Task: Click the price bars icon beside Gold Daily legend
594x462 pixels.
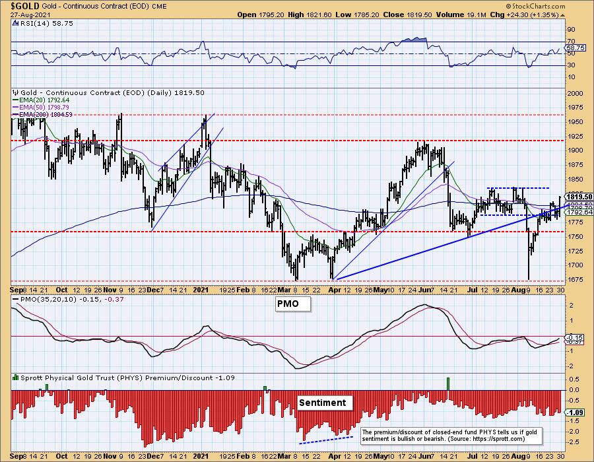Action: pyautogui.click(x=16, y=92)
